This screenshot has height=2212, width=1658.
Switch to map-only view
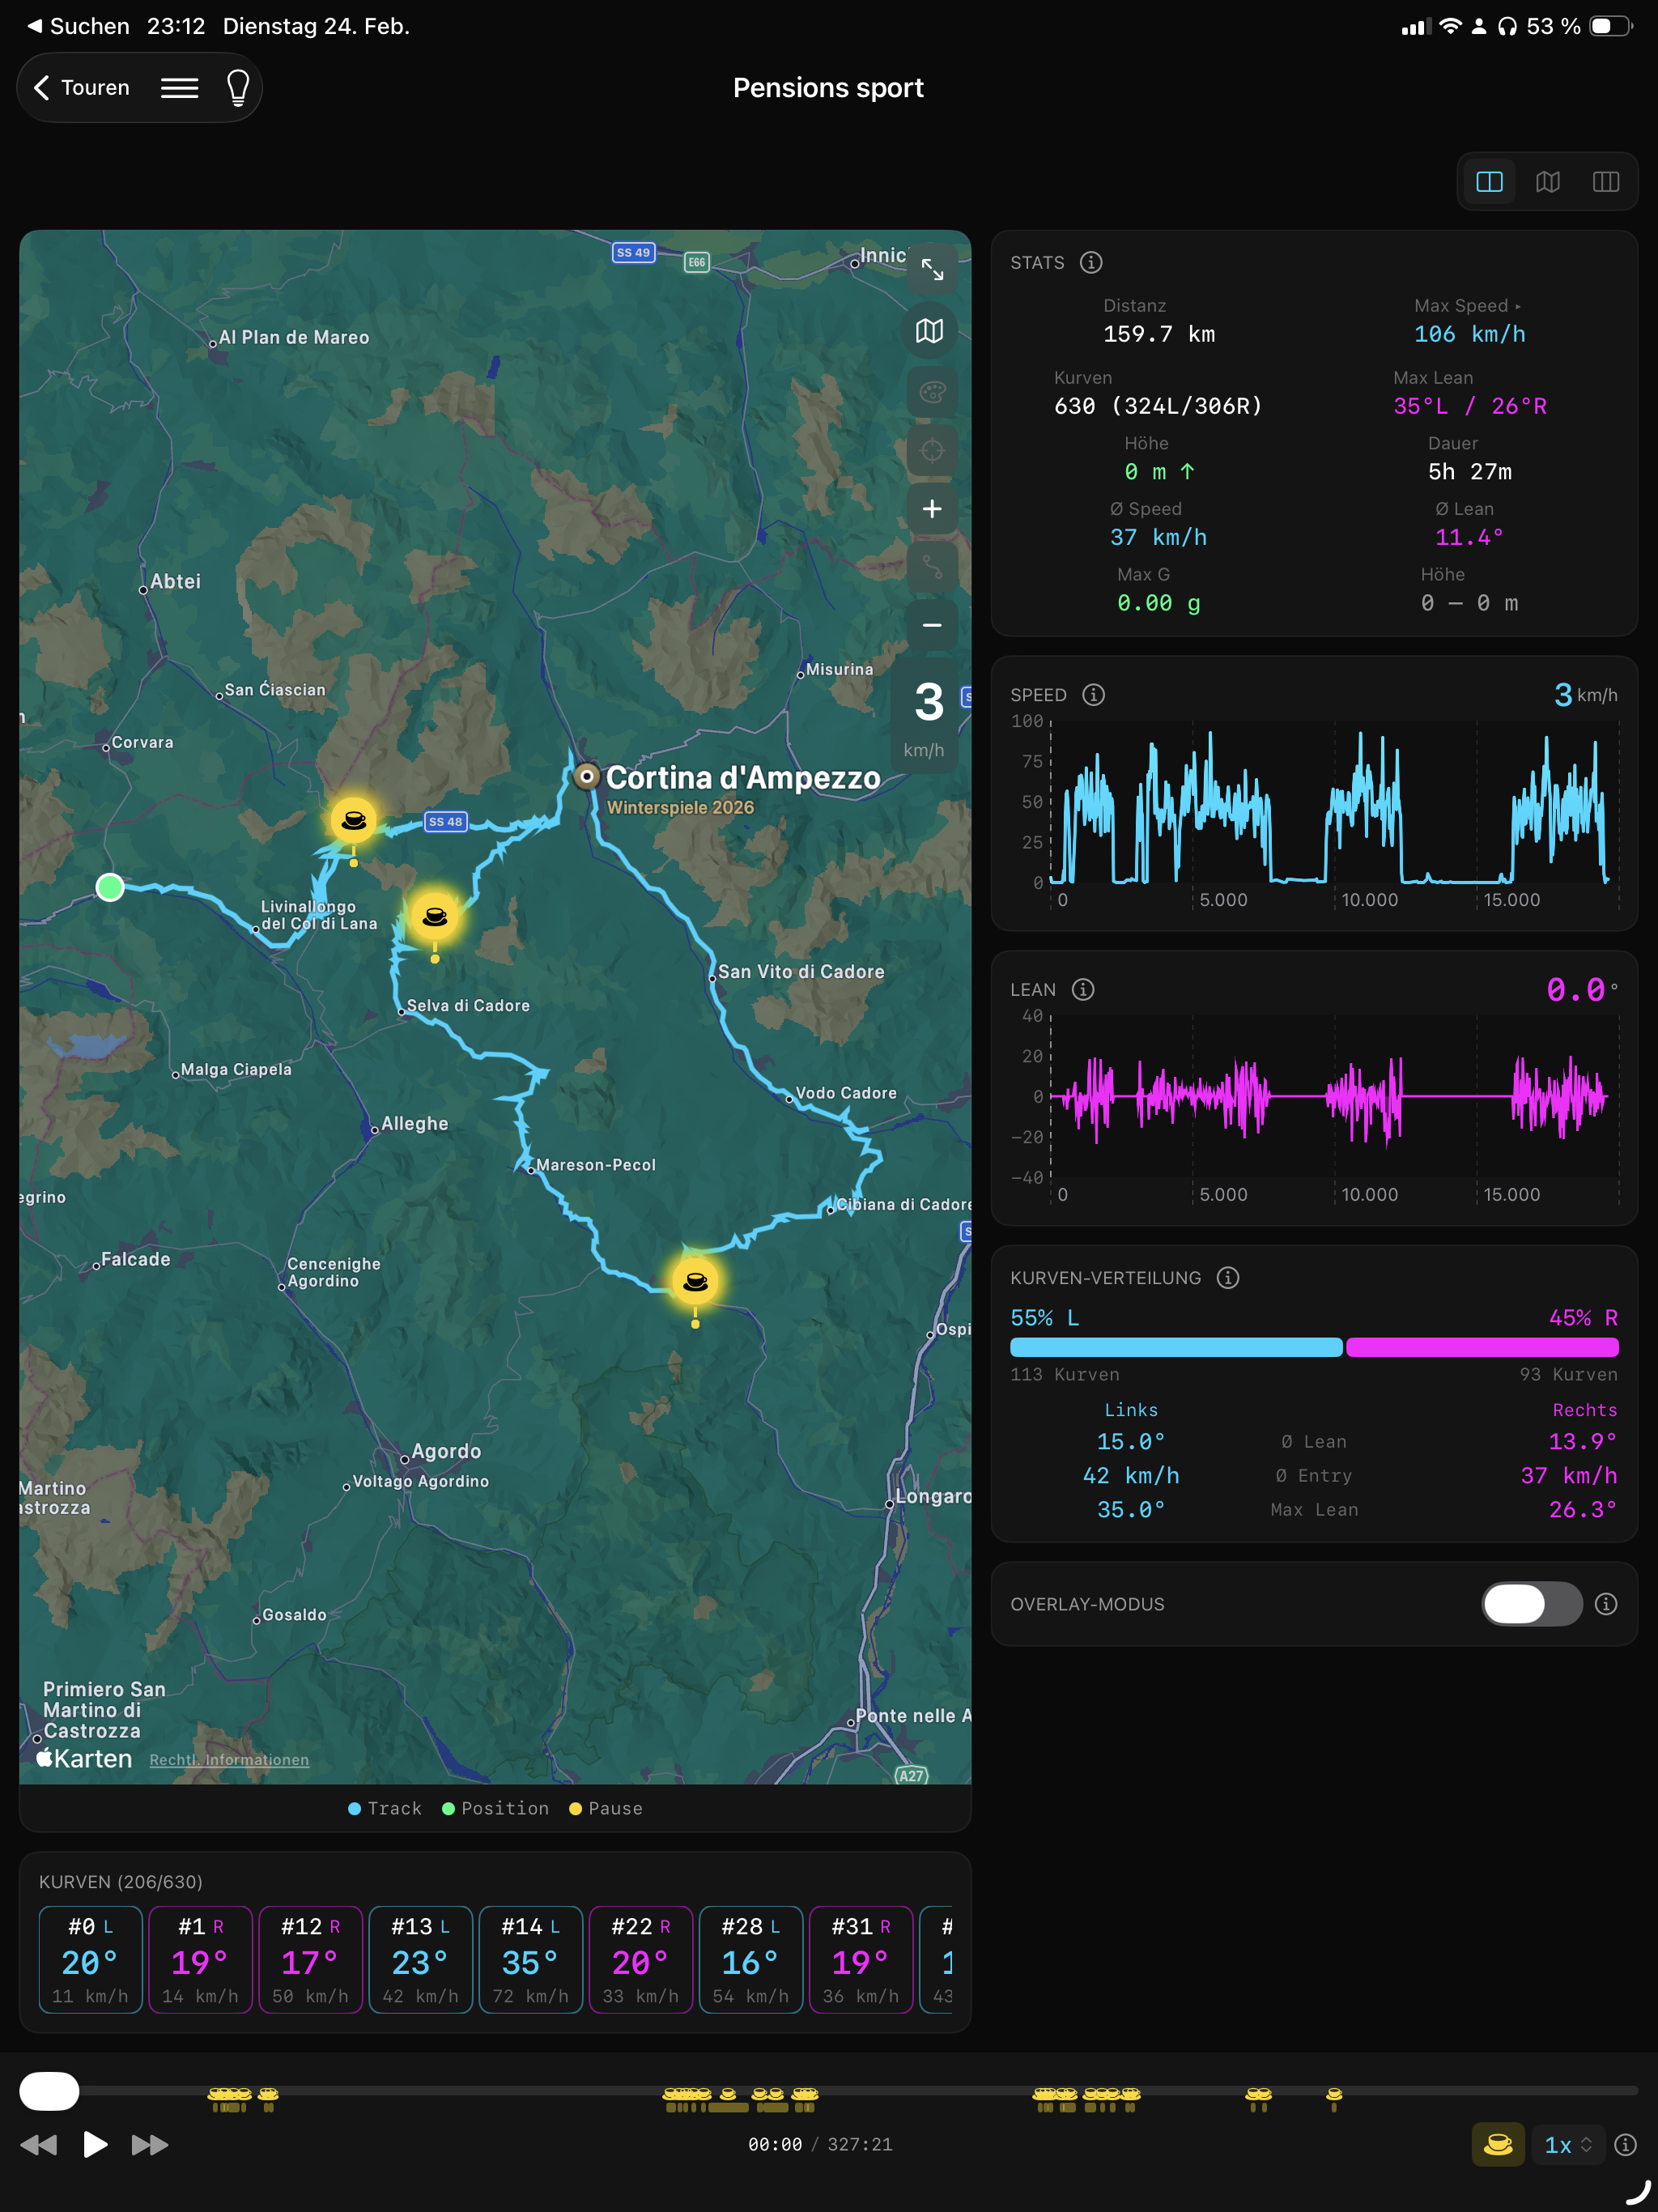tap(1547, 182)
